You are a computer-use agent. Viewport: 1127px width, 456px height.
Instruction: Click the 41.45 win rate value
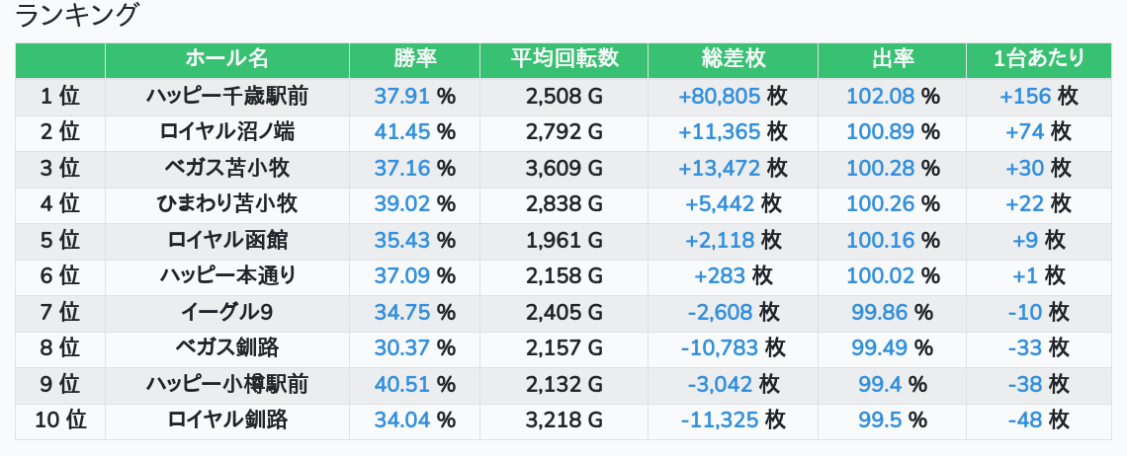point(402,132)
